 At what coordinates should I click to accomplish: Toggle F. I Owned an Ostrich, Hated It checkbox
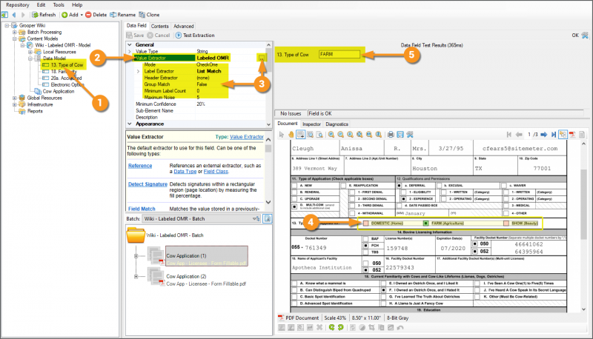pyautogui.click(x=383, y=290)
